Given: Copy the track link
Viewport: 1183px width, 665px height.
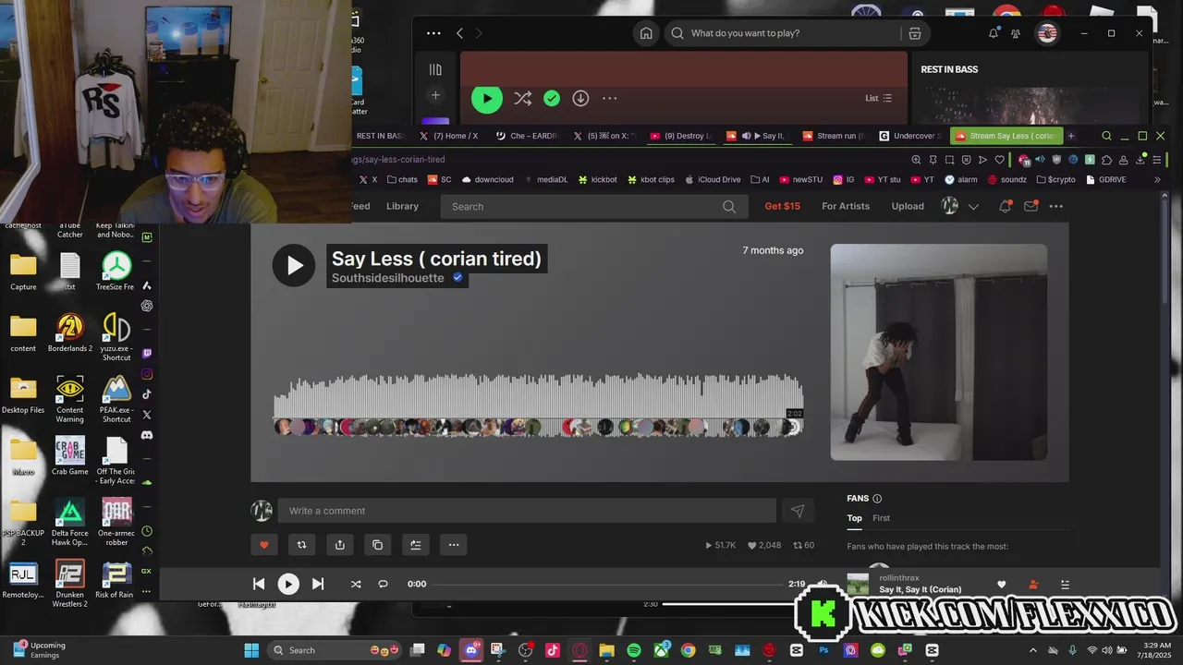Looking at the screenshot, I should [x=377, y=545].
